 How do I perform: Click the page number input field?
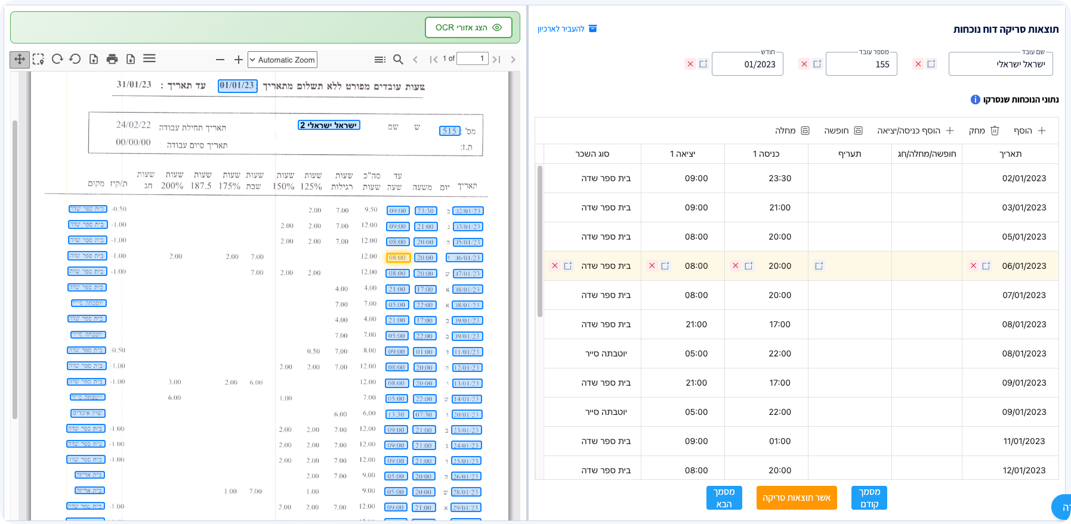point(472,58)
